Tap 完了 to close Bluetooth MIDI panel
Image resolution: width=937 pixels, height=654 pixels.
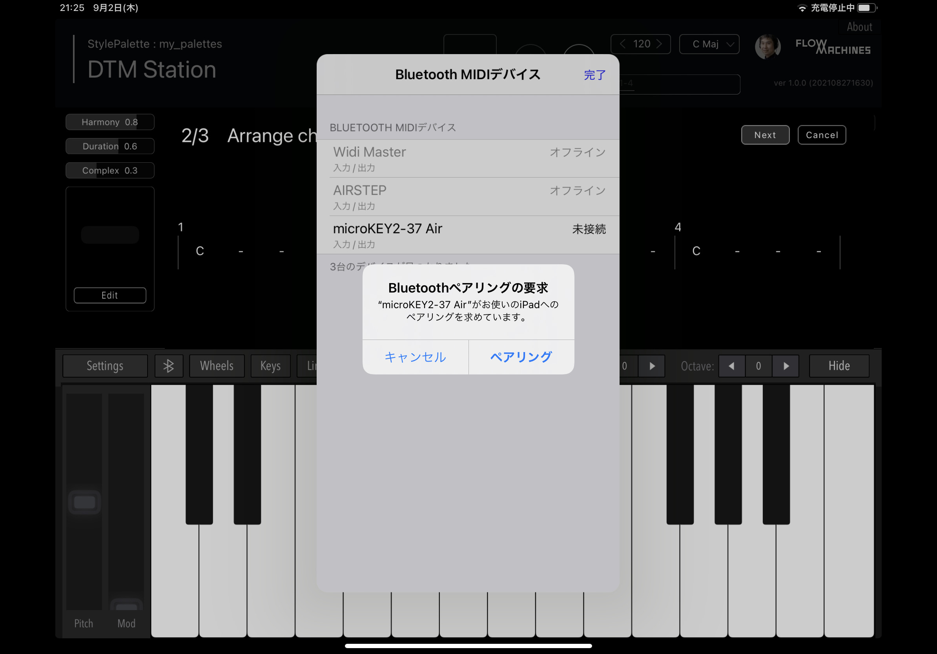tap(594, 74)
